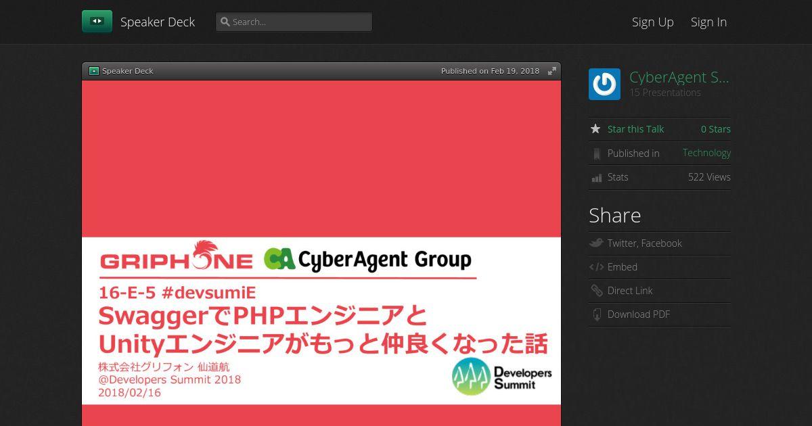
Task: Click the magnifier icon in the search box
Action: (x=225, y=22)
